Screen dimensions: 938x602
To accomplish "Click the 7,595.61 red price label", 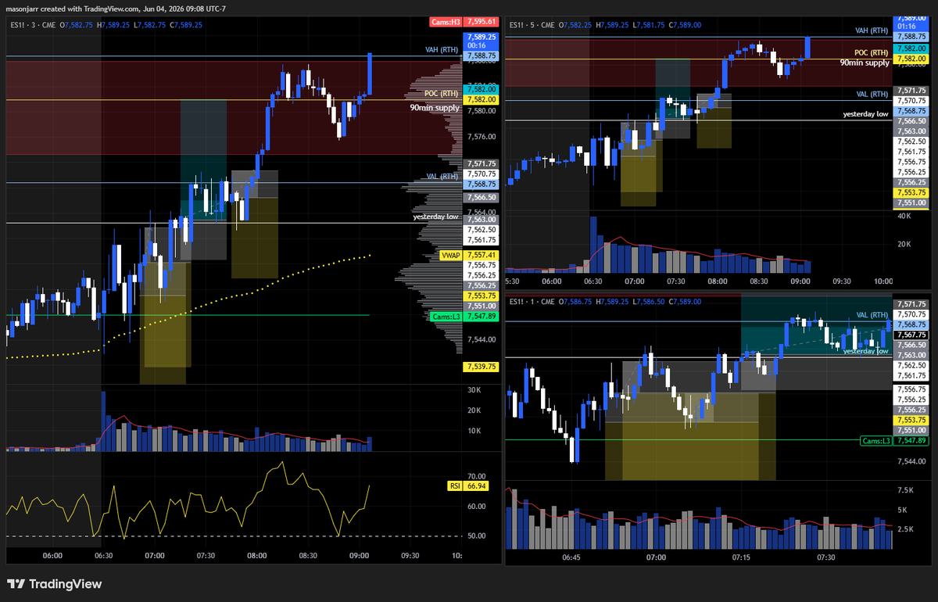I will click(x=479, y=22).
